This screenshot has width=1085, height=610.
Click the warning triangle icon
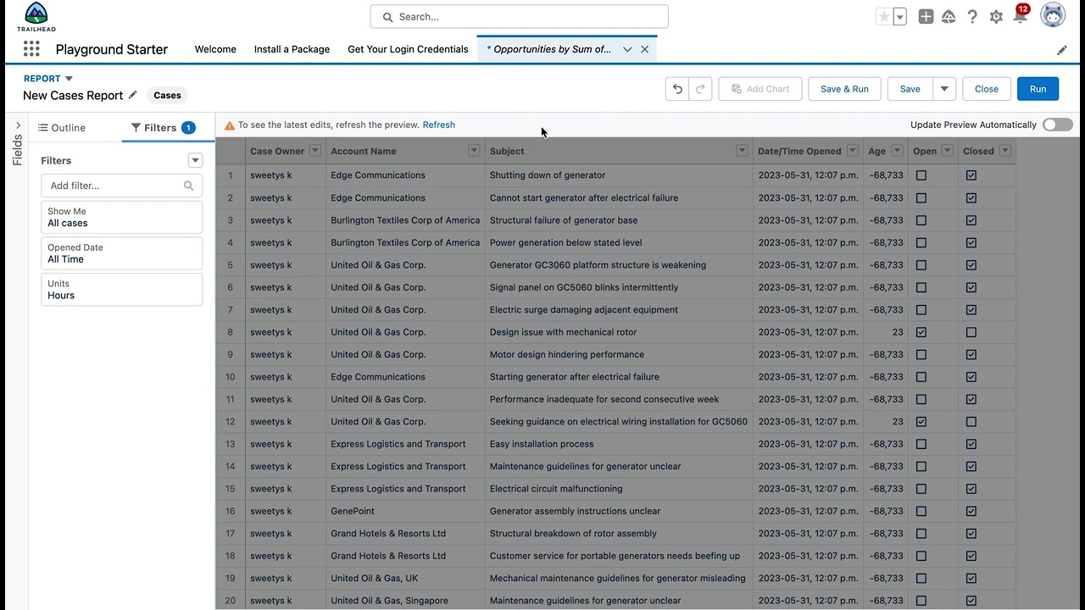click(x=229, y=125)
